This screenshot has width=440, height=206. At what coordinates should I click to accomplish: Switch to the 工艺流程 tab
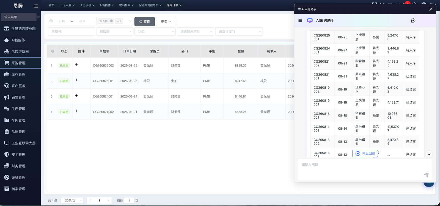coord(86,5)
